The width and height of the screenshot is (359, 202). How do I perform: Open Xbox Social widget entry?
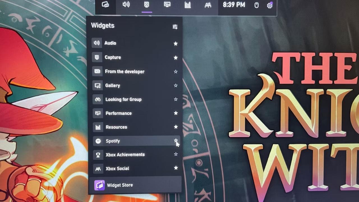pos(137,169)
